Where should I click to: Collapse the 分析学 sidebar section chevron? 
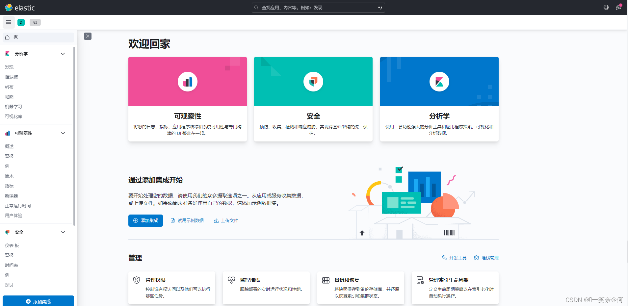click(x=63, y=54)
